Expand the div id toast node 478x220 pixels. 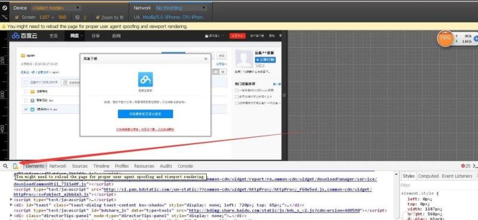[x=11, y=205]
